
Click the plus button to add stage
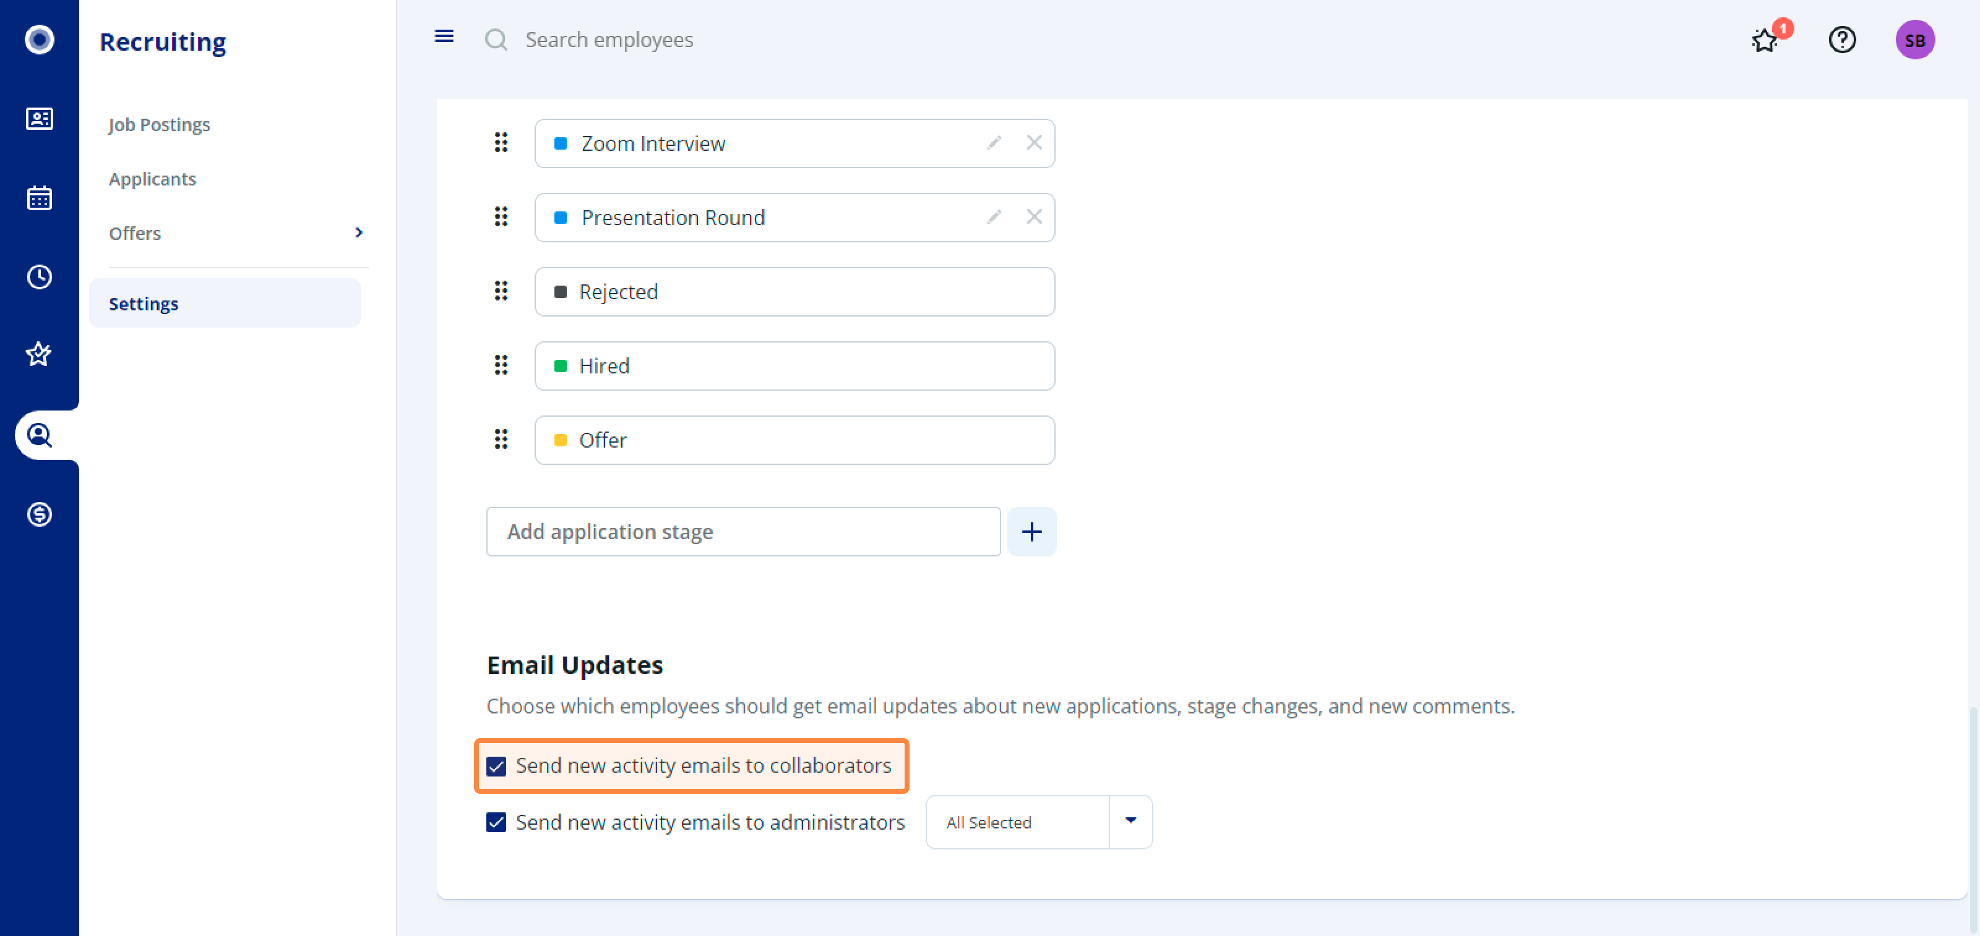click(1031, 531)
